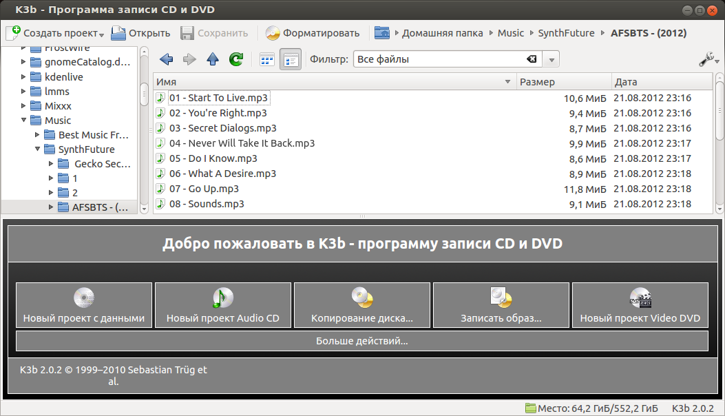Expand the gnomeCatalog folder
Viewport: 725px width, 416px height.
coord(23,61)
